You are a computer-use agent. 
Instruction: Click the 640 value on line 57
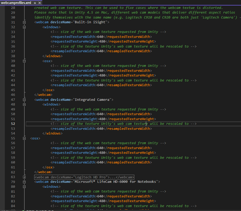(x=100, y=148)
